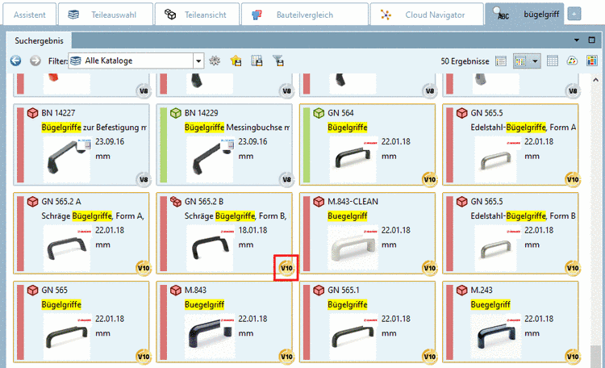
Task: Open the M.843 handle thumbnail
Action: coord(210,337)
